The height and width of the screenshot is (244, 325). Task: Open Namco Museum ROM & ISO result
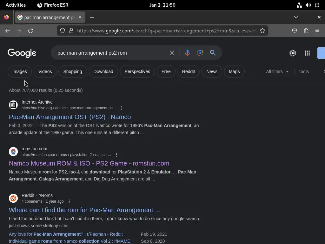tap(89, 164)
